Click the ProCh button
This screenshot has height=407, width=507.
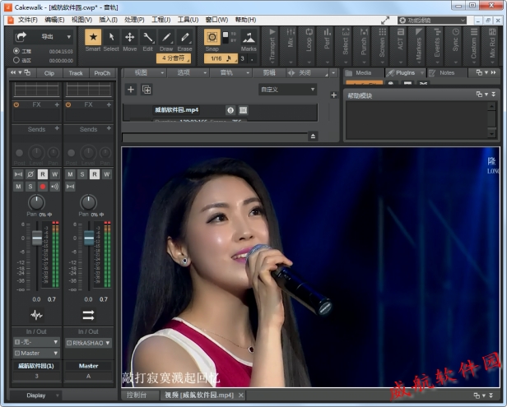[x=102, y=72]
